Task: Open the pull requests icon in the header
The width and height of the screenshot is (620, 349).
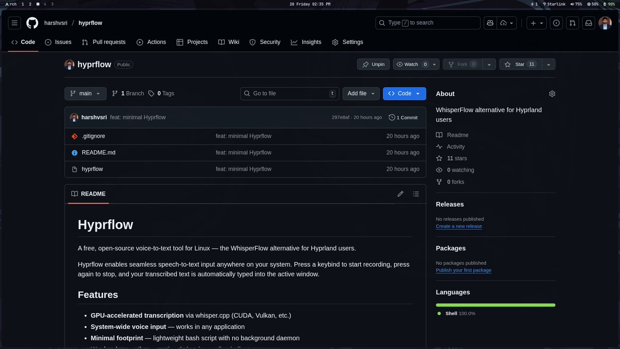Action: coord(572,23)
